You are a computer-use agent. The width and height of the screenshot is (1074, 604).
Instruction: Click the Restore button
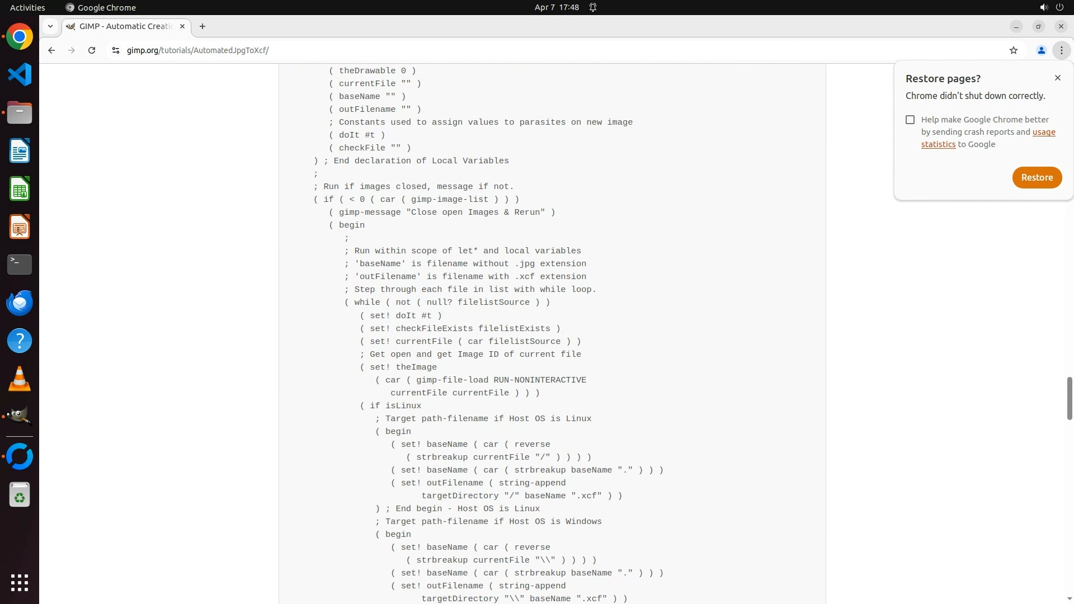point(1037,177)
